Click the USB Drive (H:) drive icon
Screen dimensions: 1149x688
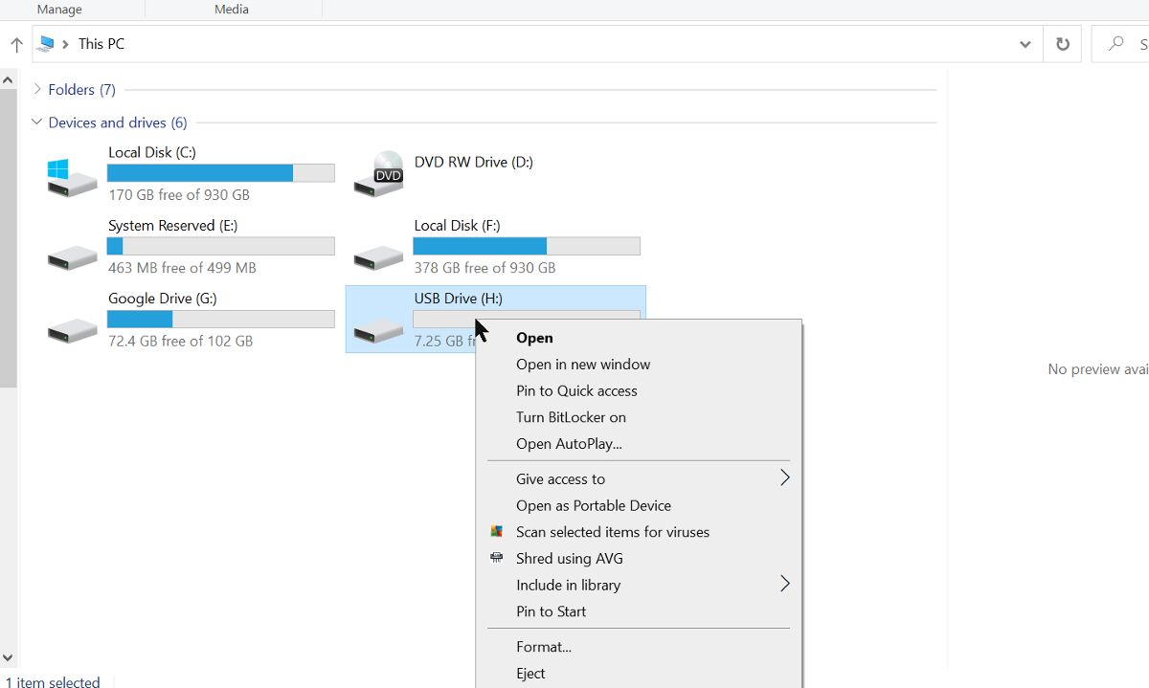click(378, 329)
